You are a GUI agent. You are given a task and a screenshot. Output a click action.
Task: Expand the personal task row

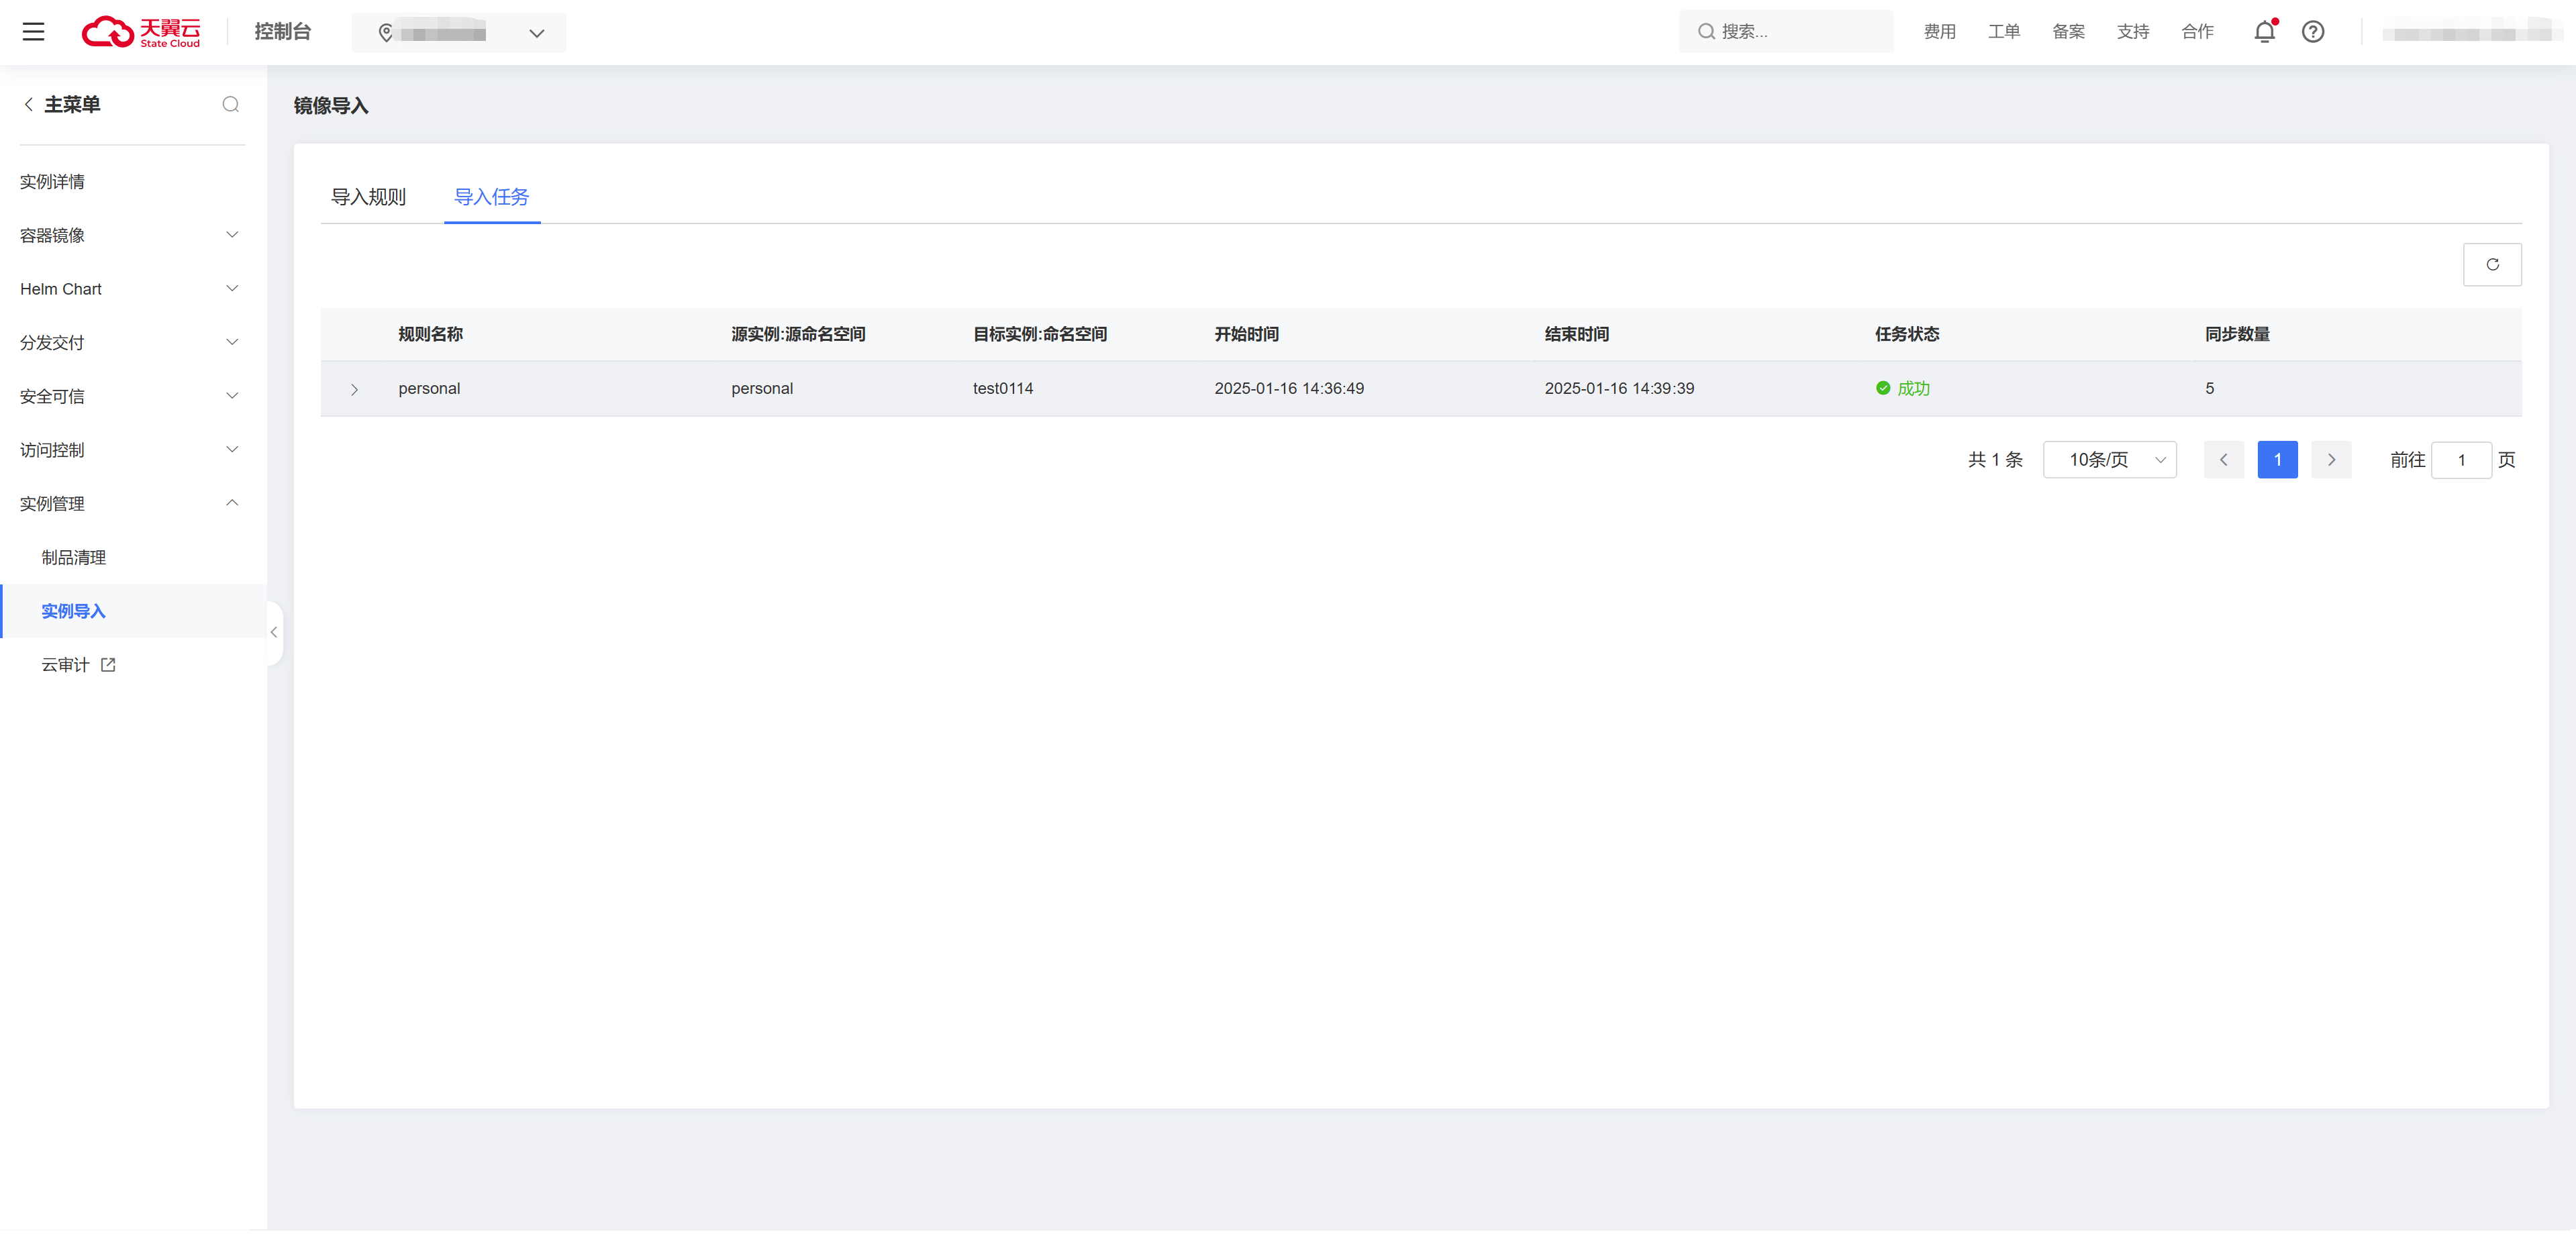coord(354,389)
